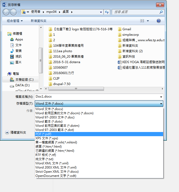Choose PDF (*.pdf) file type
Screen dimensions: 179x192
[x=99, y=134]
